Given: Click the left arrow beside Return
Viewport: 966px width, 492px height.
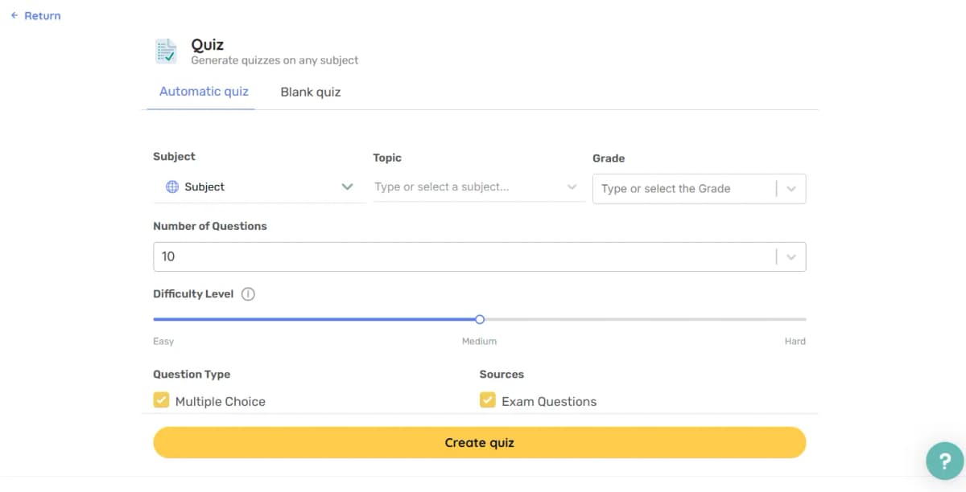Looking at the screenshot, I should pyautogui.click(x=14, y=15).
